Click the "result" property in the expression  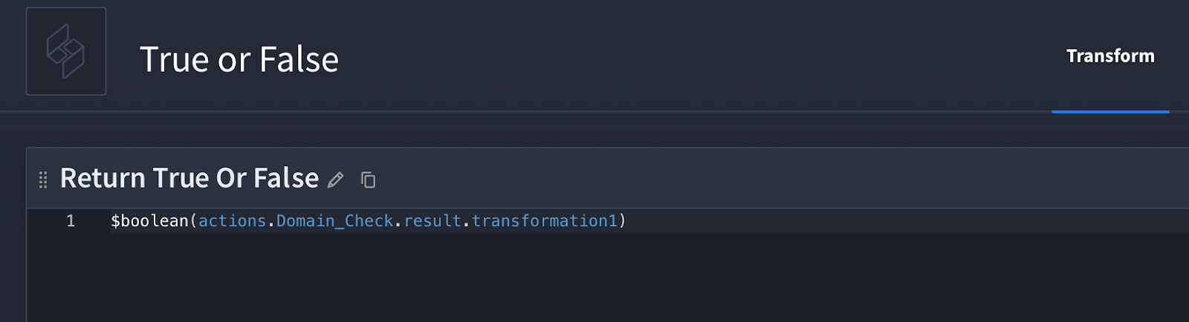tap(432, 221)
